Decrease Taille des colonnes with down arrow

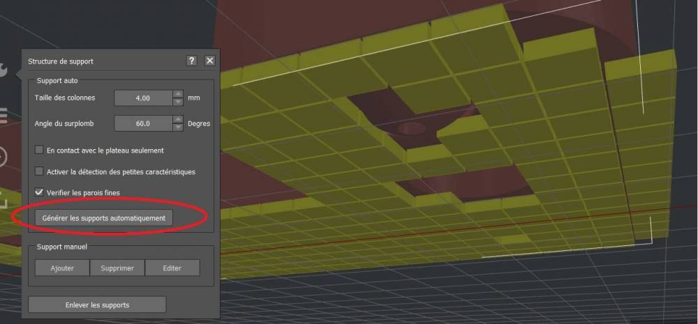click(178, 102)
